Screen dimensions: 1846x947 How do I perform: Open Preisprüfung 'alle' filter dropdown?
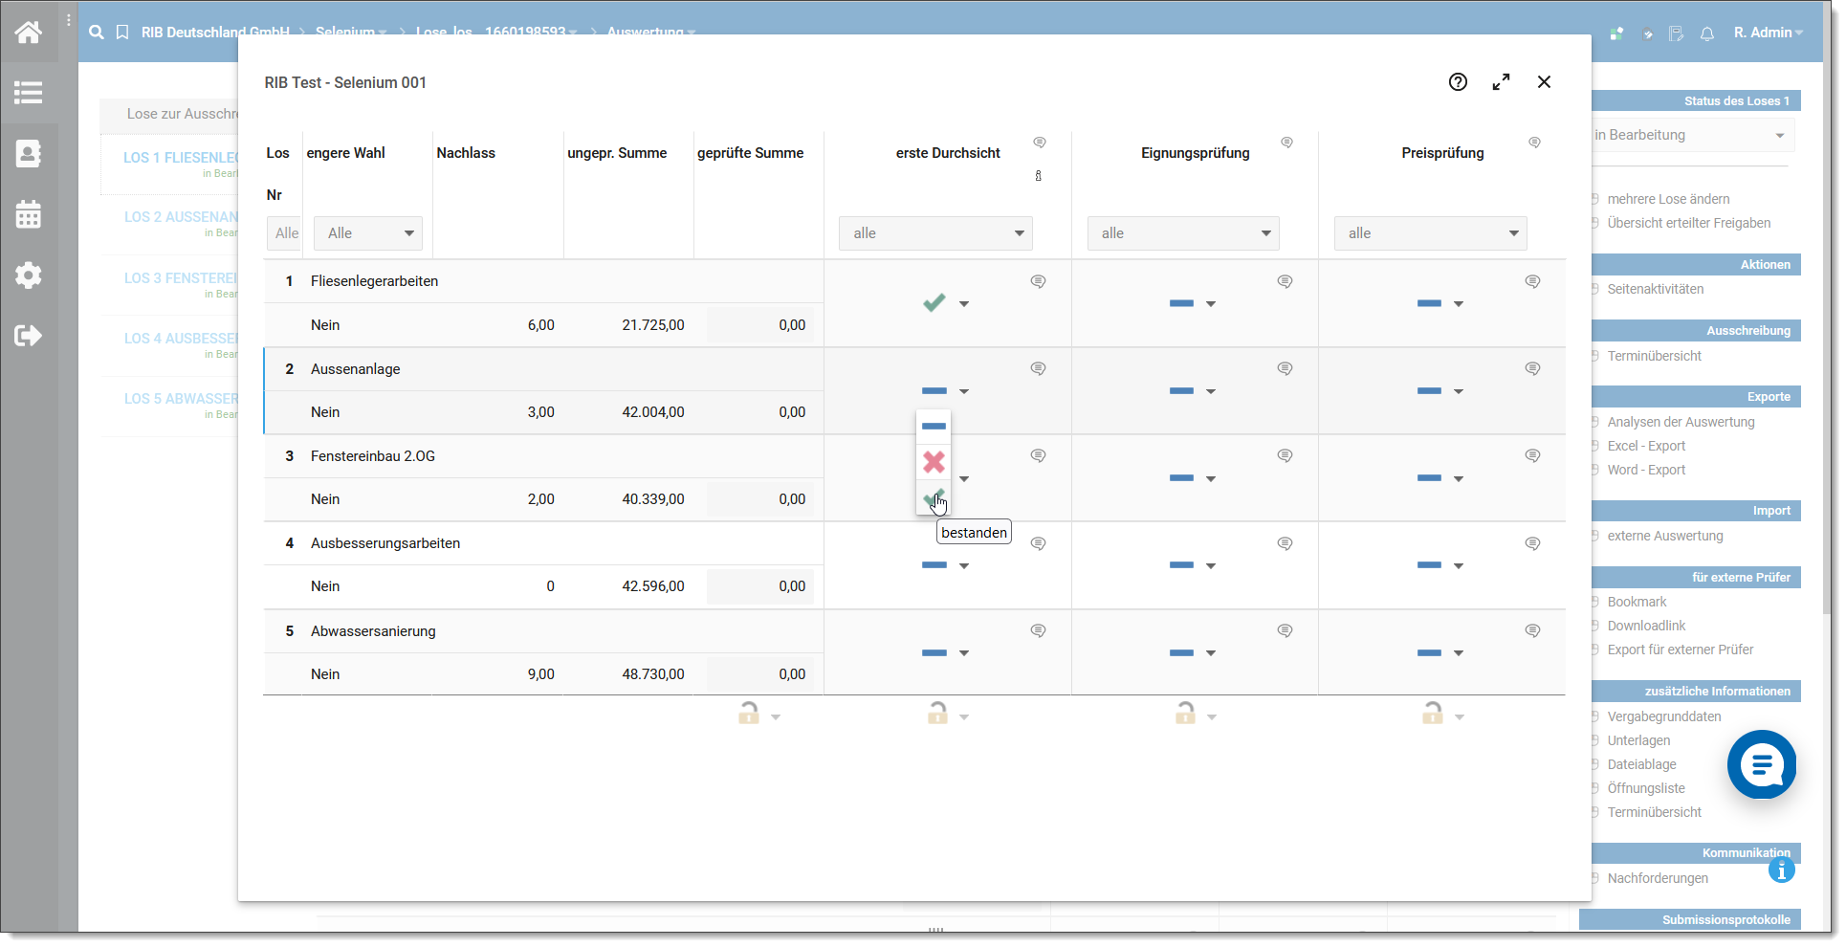tap(1431, 233)
